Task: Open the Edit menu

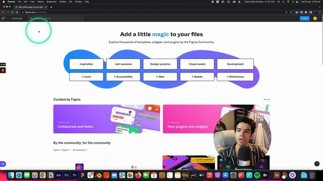Action: tap(26, 2)
